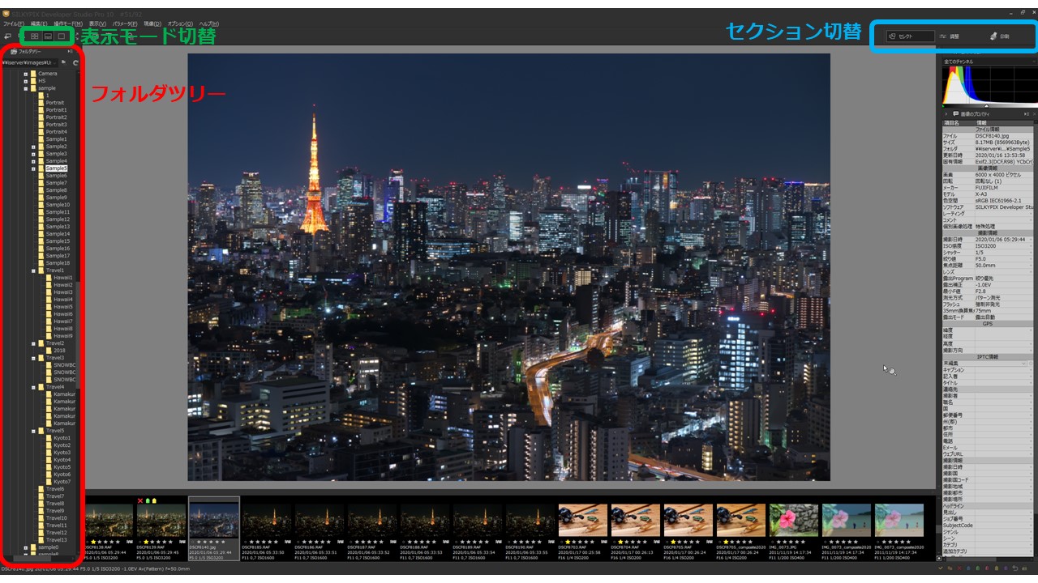Go up to parent folder icon
Image resolution: width=1038 pixels, height=583 pixels.
pos(64,62)
